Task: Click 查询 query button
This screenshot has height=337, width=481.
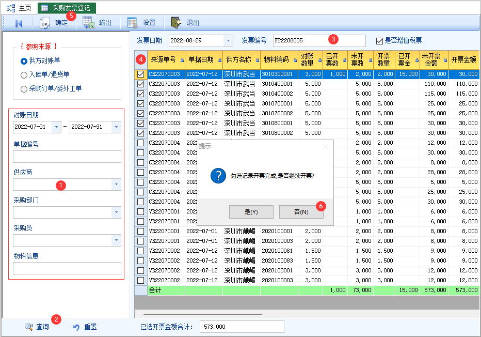Action: pos(37,327)
